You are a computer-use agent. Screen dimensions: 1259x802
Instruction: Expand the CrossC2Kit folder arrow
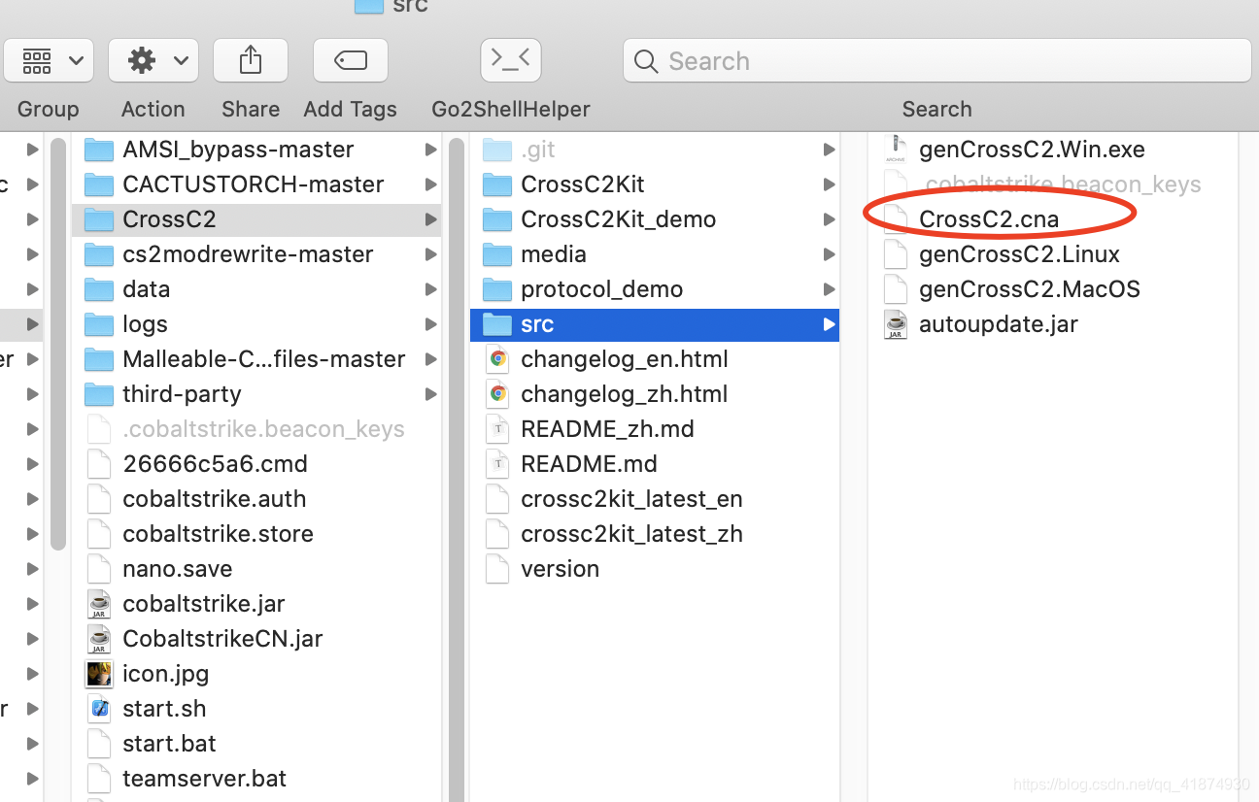point(829,184)
